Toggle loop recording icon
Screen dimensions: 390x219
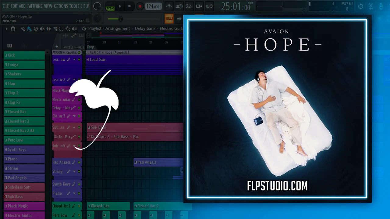point(209,6)
